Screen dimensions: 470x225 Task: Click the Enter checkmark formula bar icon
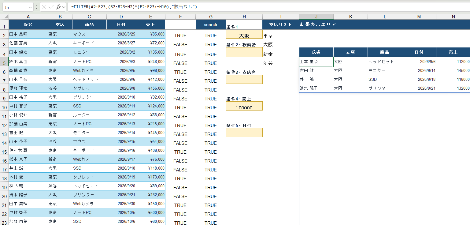(51, 7)
